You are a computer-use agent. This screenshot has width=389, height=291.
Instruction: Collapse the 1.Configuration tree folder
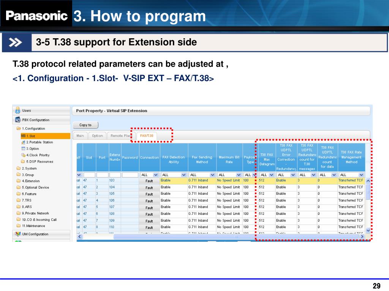[x=19, y=128]
